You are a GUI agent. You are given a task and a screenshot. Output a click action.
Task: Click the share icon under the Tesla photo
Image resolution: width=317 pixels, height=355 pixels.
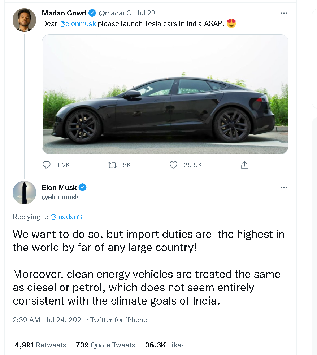pos(244,165)
